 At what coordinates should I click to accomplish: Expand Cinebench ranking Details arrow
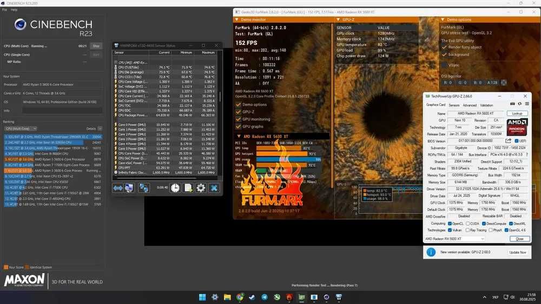[100, 129]
